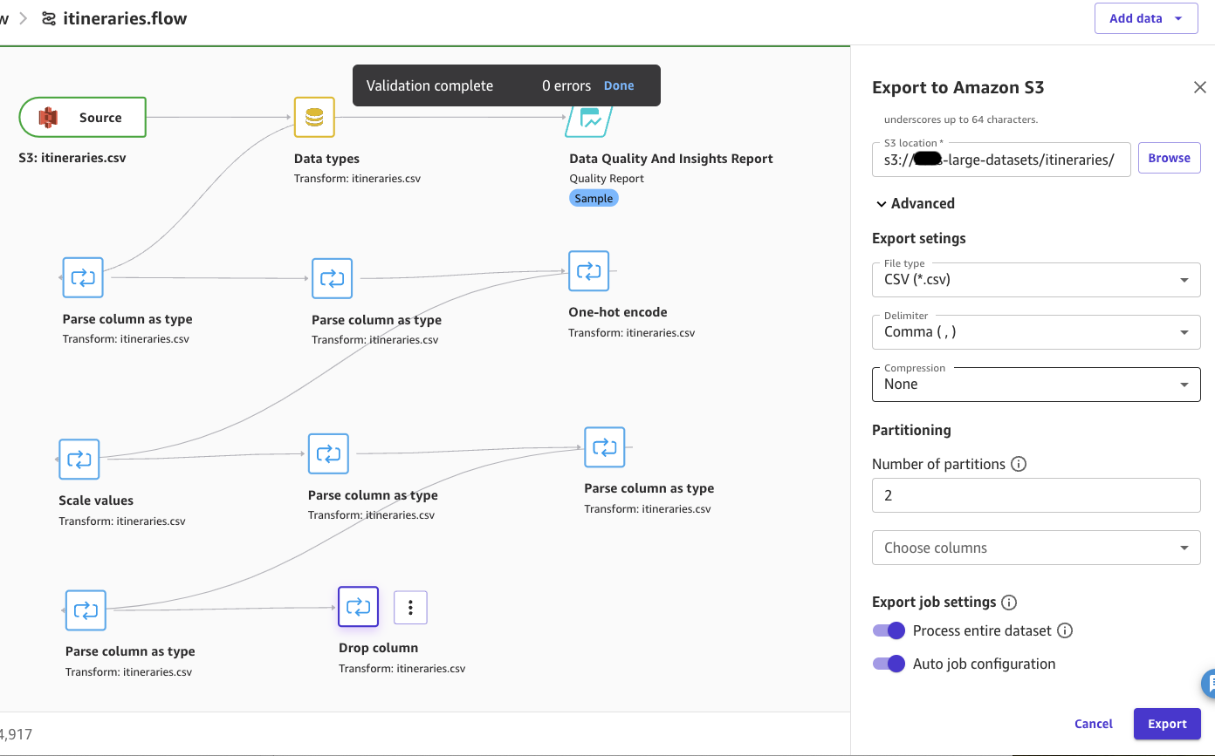
Task: Select Parse column as type node feeding One-hot encode
Action: click(x=333, y=278)
